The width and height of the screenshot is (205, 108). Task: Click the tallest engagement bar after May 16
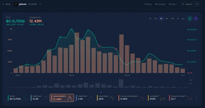[77, 53]
